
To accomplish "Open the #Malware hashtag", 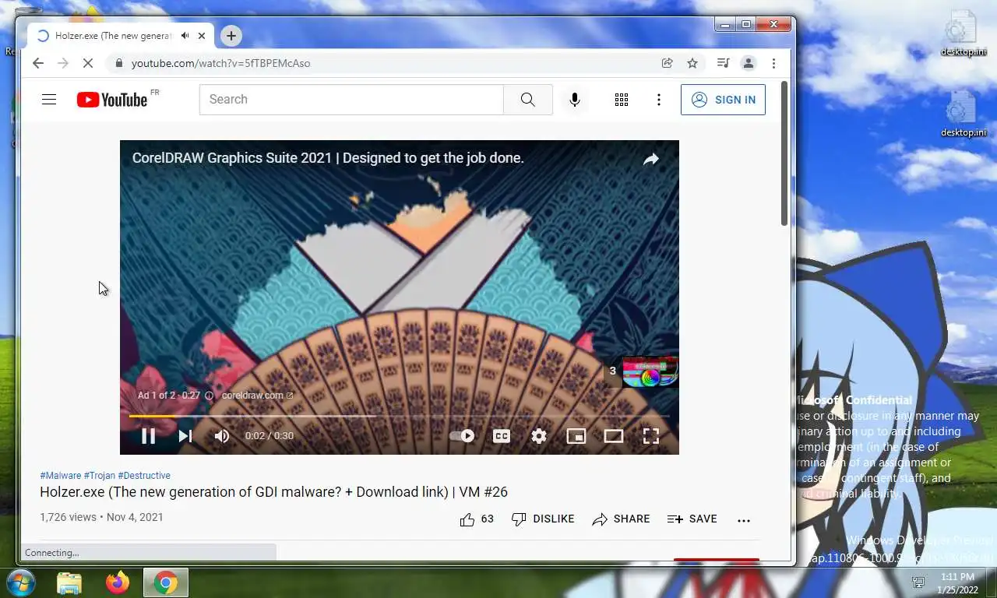I will click(x=61, y=476).
